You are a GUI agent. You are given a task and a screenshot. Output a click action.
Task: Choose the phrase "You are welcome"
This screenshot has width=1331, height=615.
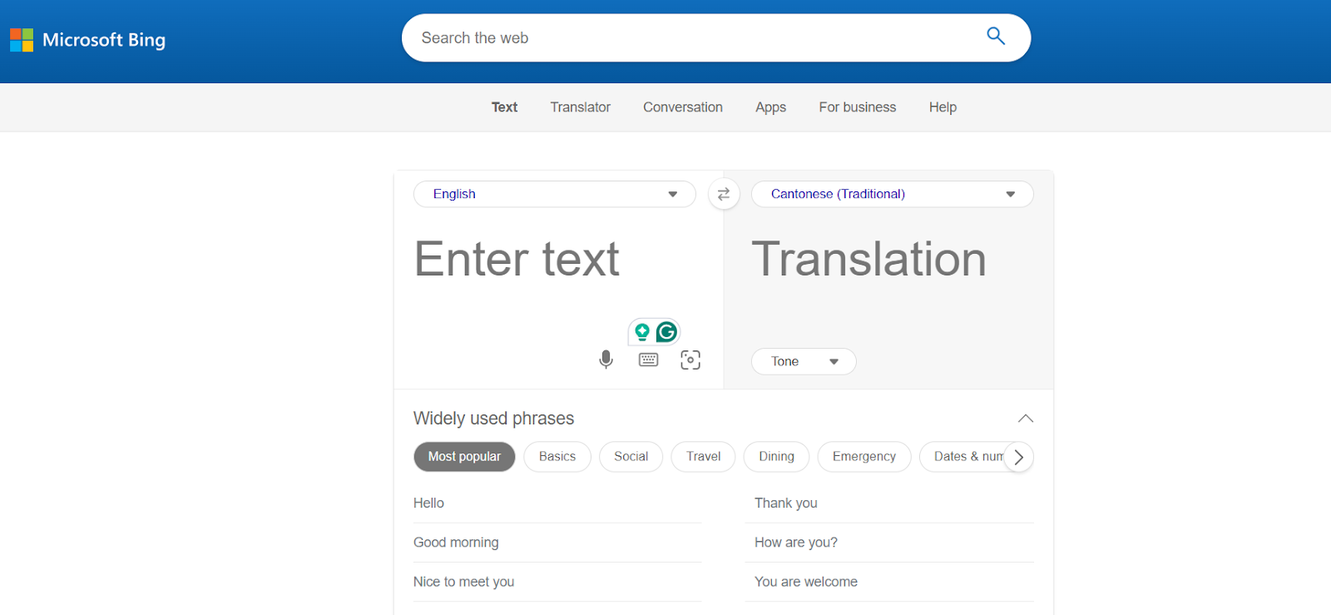806,582
